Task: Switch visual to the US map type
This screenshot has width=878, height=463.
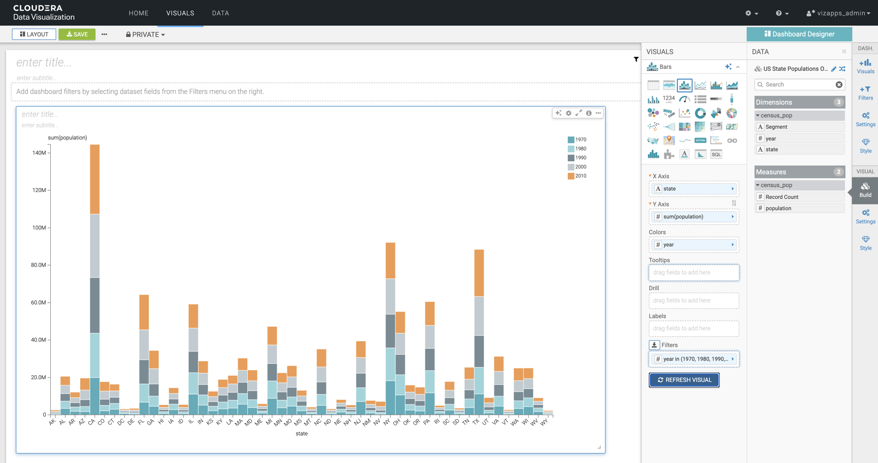Action: click(653, 141)
